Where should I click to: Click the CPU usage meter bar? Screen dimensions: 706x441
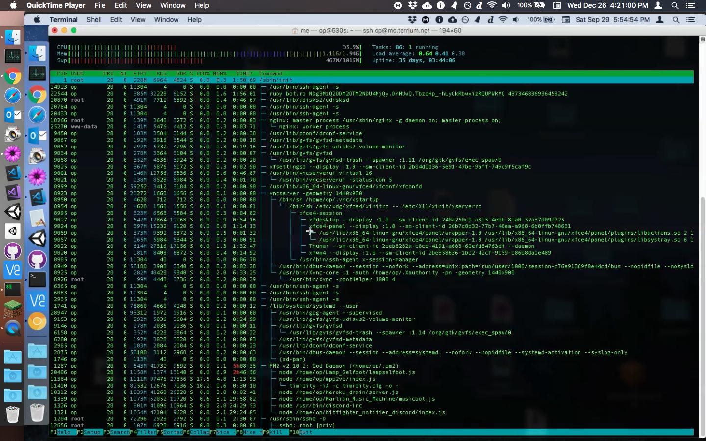[x=209, y=47]
